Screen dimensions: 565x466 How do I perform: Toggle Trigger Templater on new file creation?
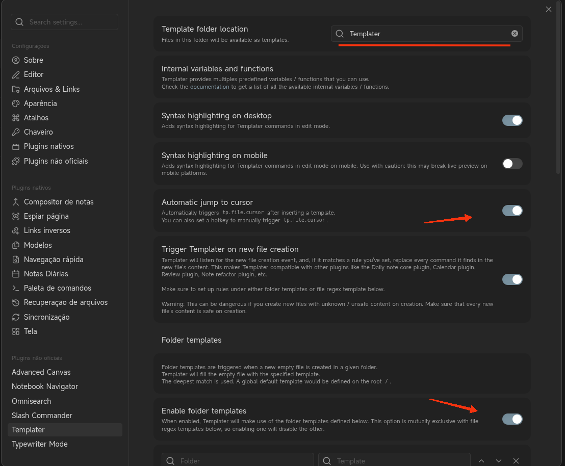(x=512, y=279)
